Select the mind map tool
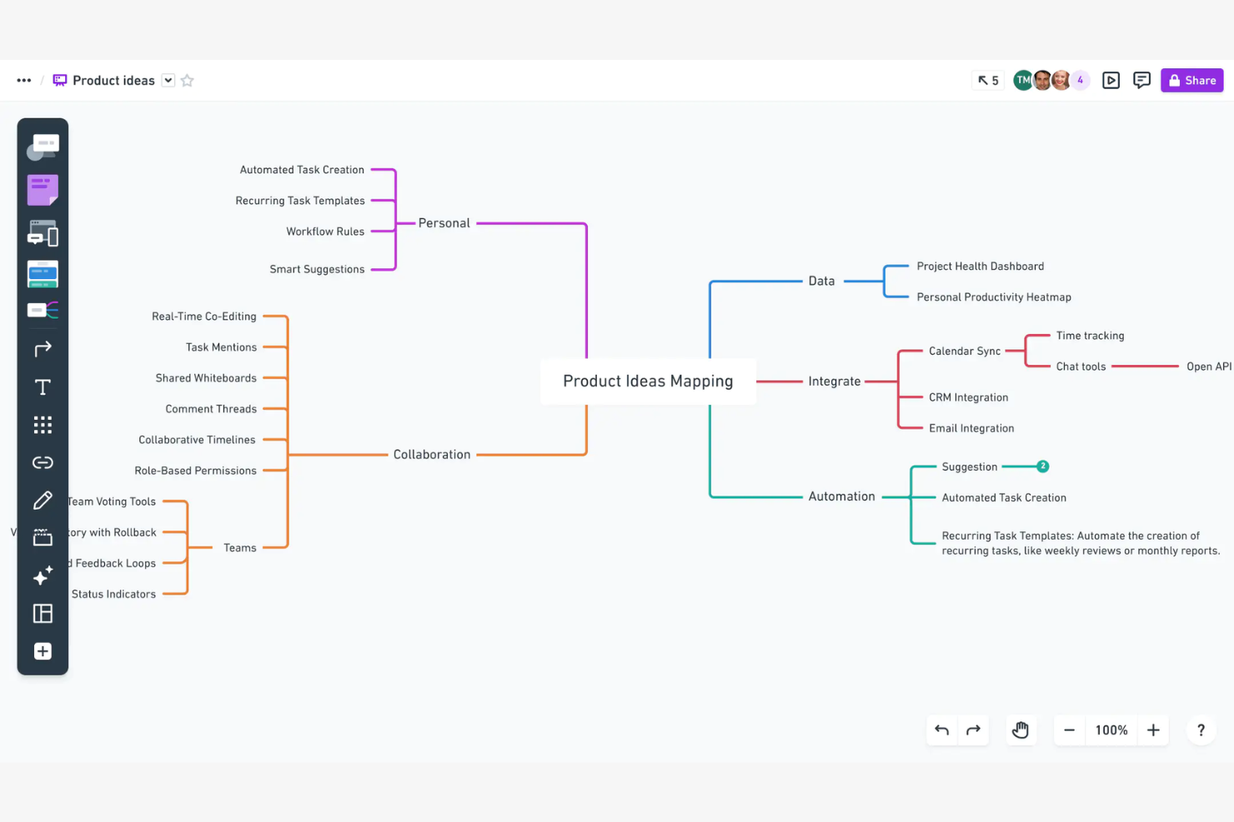 coord(43,310)
